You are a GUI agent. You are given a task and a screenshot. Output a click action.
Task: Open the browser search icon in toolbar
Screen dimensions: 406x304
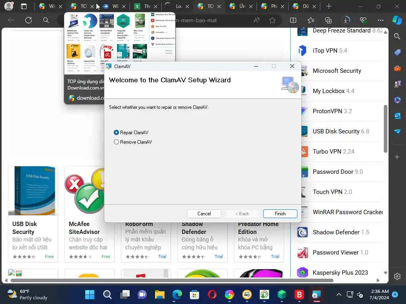(46, 20)
